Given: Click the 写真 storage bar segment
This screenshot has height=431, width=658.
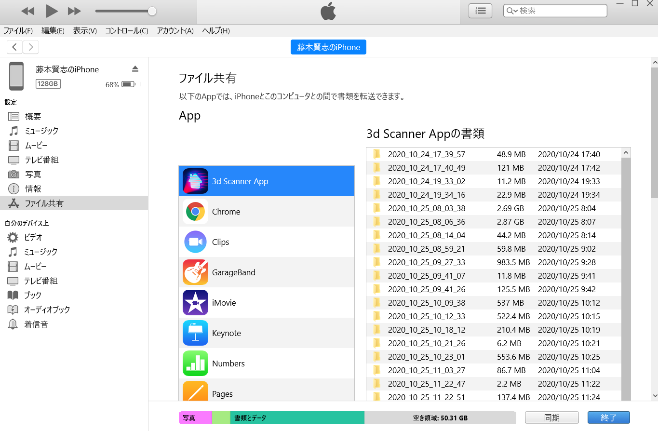Looking at the screenshot, I should click(x=195, y=418).
